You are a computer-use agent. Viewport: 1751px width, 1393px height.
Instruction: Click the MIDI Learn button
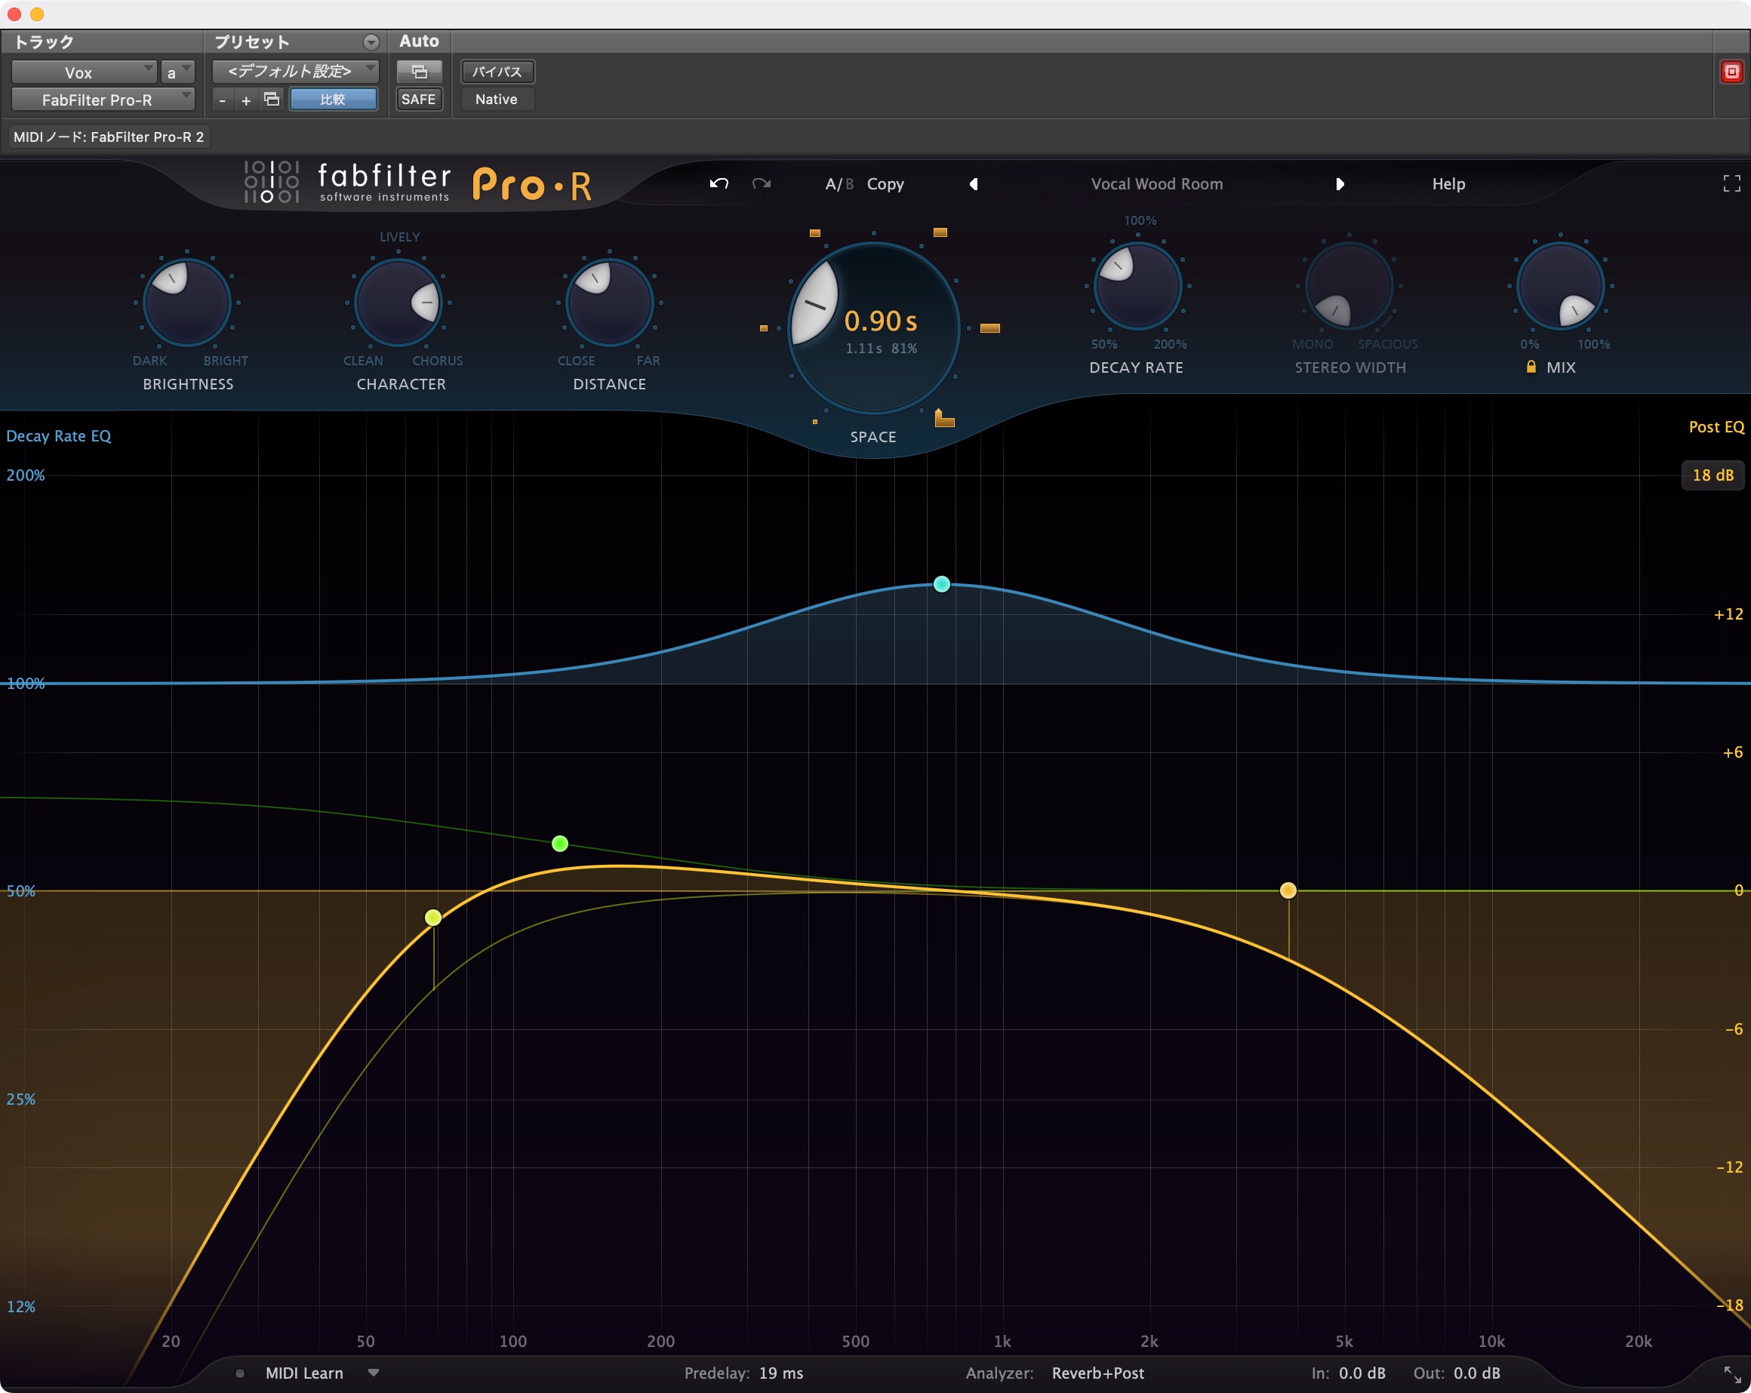tap(305, 1373)
